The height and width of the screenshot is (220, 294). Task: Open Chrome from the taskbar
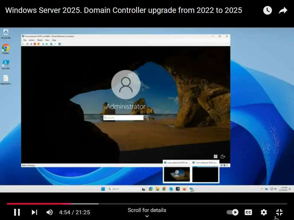coord(164,189)
